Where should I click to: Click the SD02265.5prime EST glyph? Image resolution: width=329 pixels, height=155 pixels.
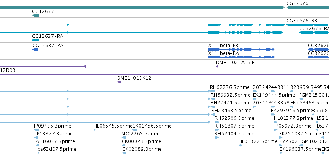click(124, 138)
